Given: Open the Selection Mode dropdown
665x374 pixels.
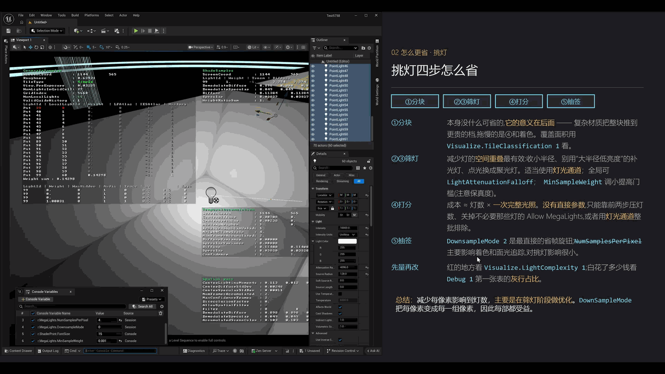Looking at the screenshot, I should coord(47,31).
